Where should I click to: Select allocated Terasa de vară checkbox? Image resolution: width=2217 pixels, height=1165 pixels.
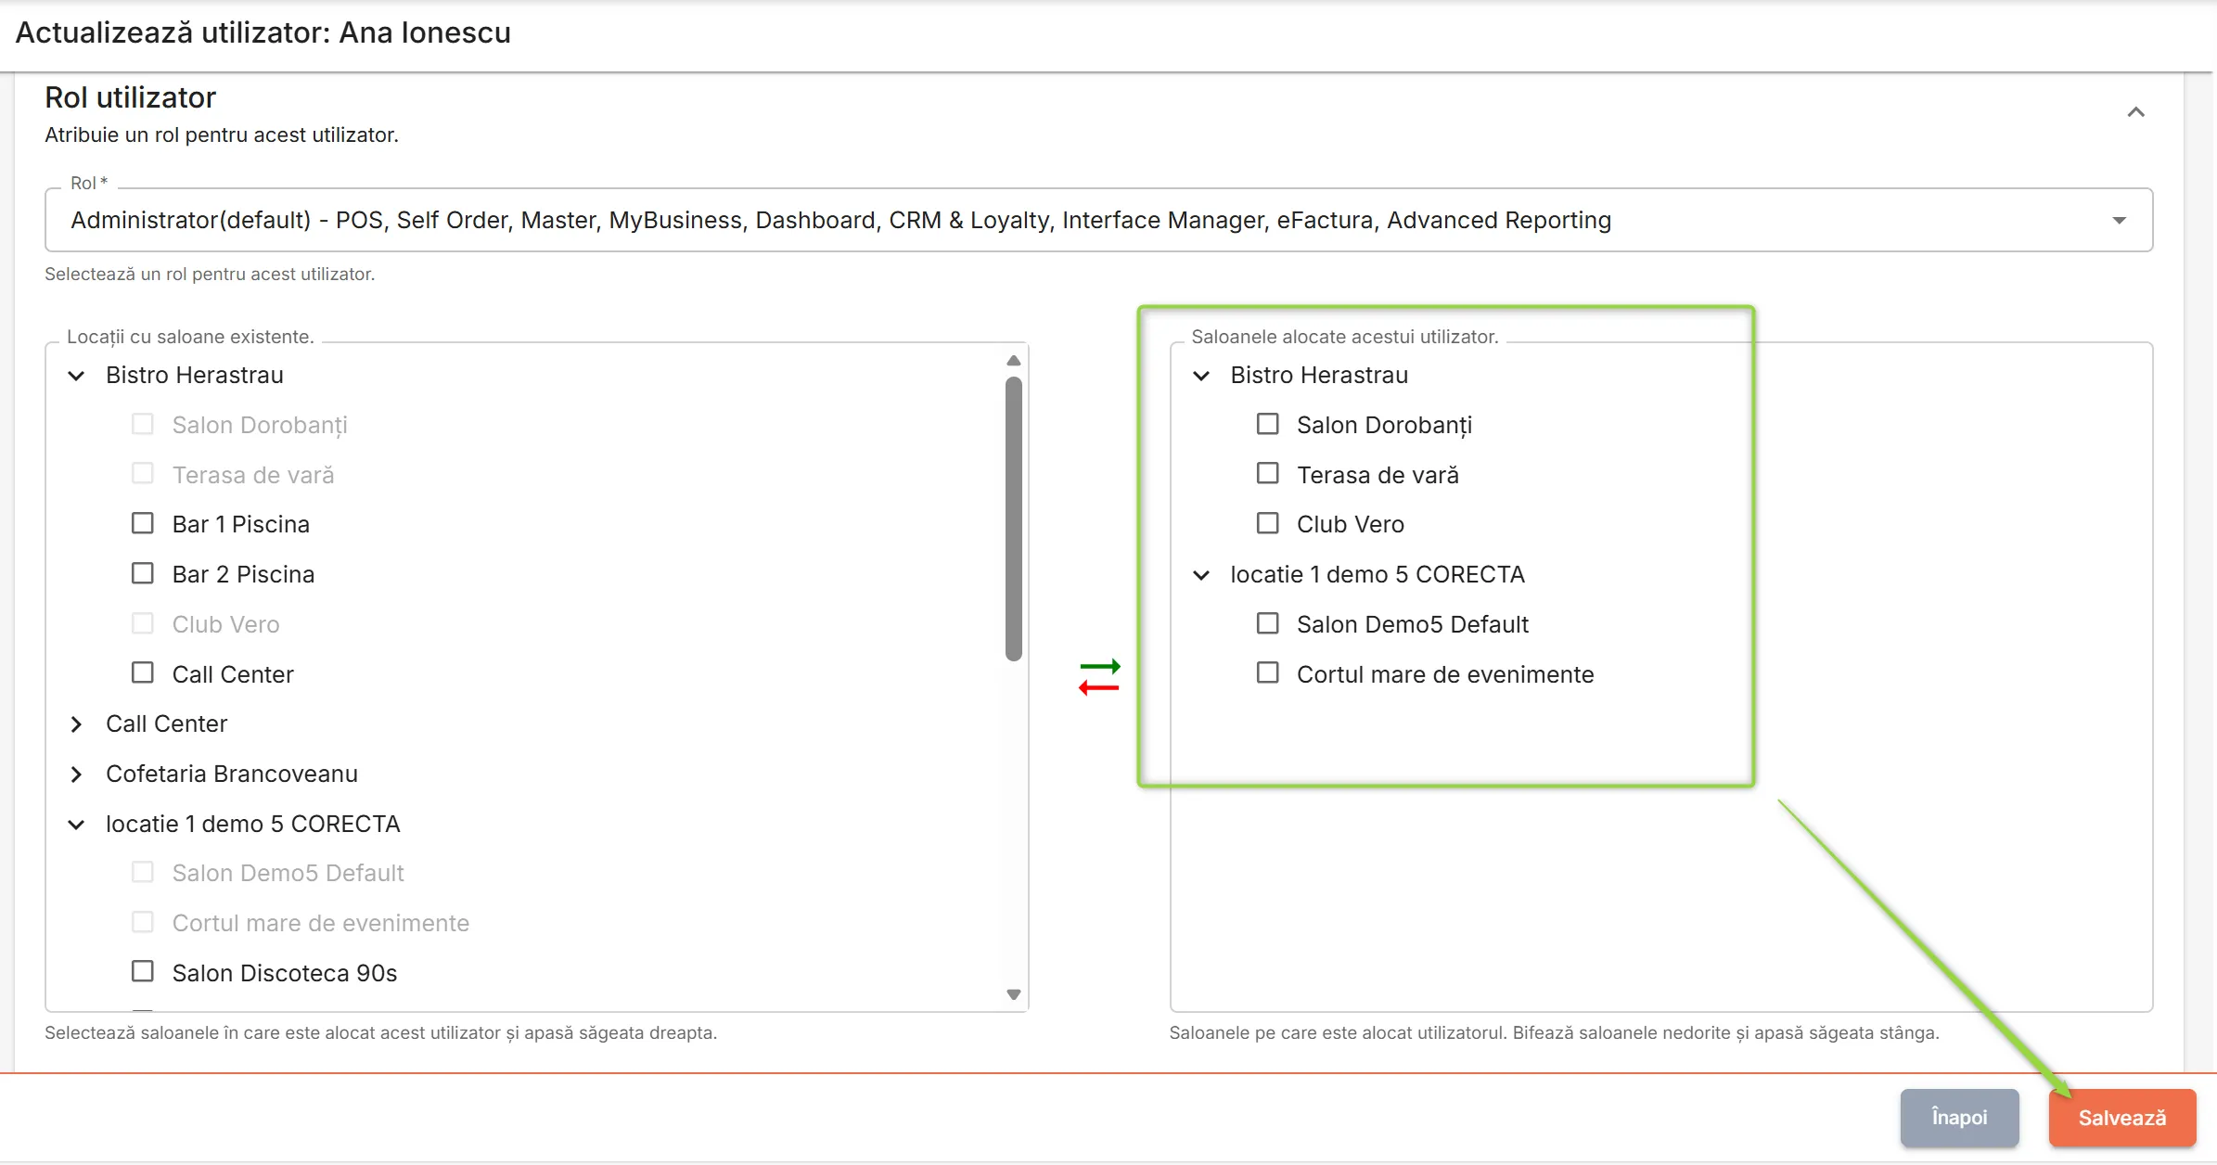pos(1267,473)
